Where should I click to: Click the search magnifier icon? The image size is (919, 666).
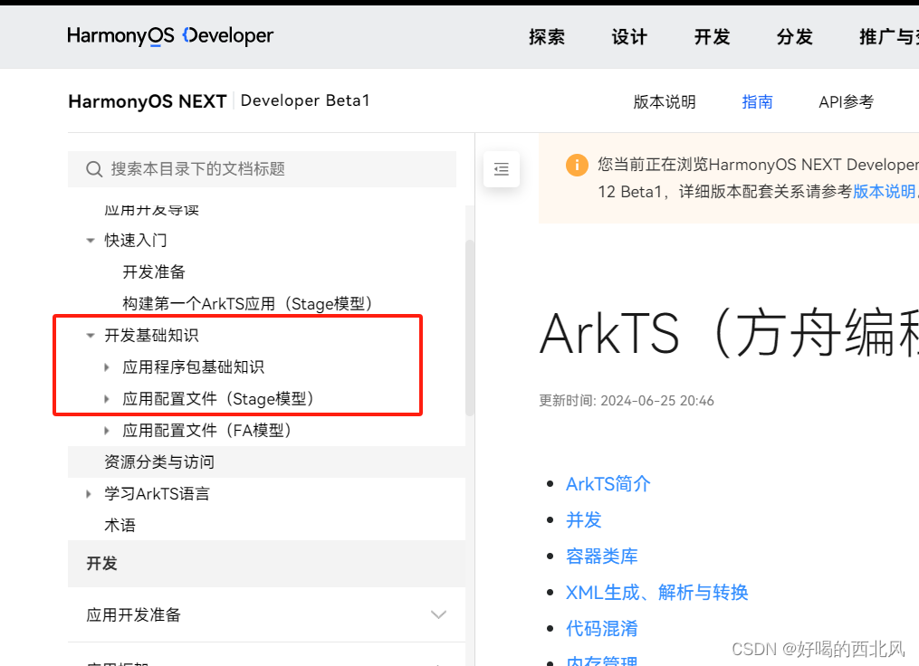click(x=94, y=169)
